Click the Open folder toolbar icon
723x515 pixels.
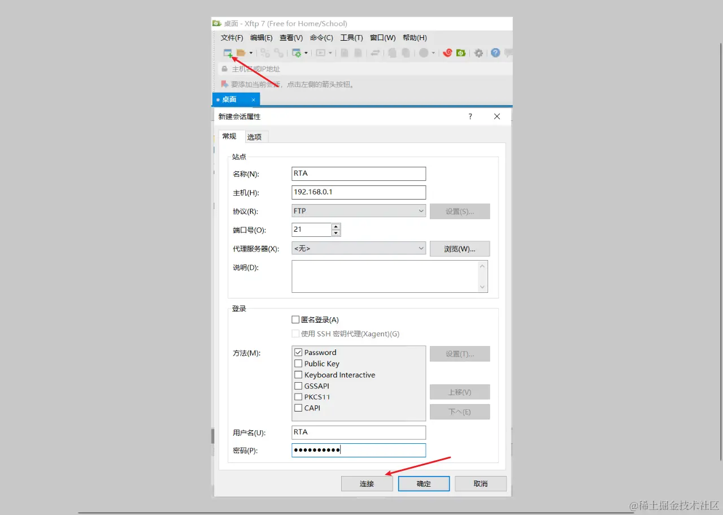tap(241, 53)
